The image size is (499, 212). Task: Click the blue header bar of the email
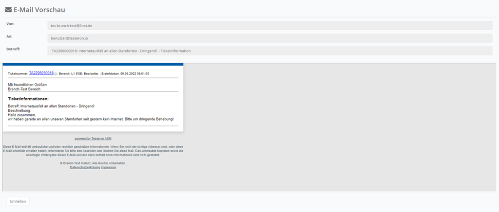click(x=93, y=64)
